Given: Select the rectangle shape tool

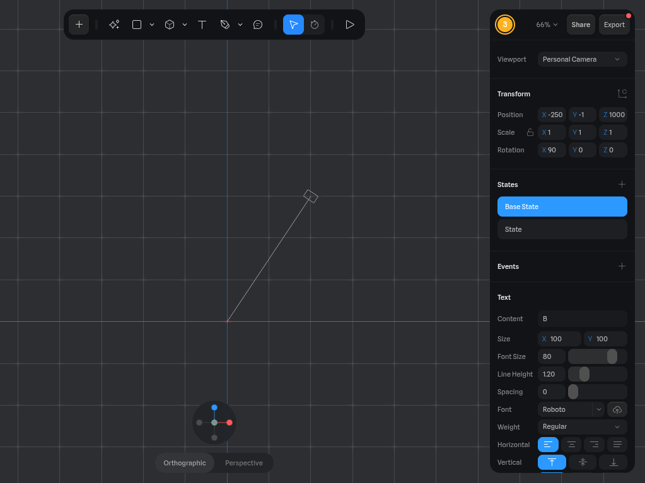Looking at the screenshot, I should (x=137, y=25).
